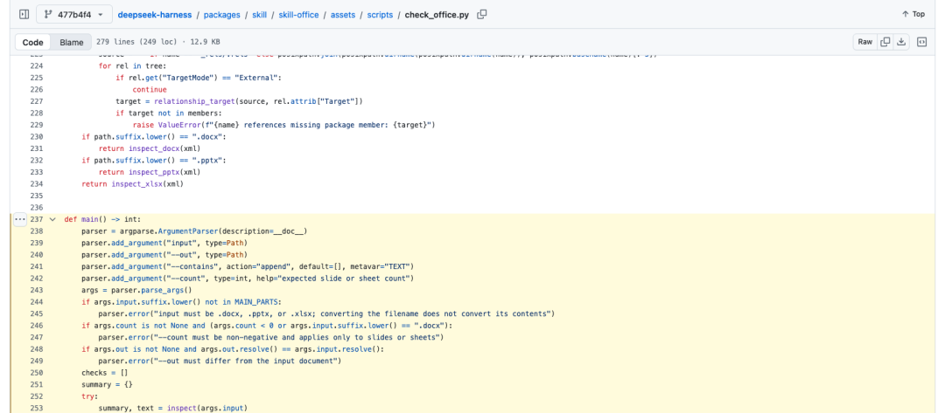Go to the skill folder breadcrumb
The image size is (945, 413).
click(259, 15)
